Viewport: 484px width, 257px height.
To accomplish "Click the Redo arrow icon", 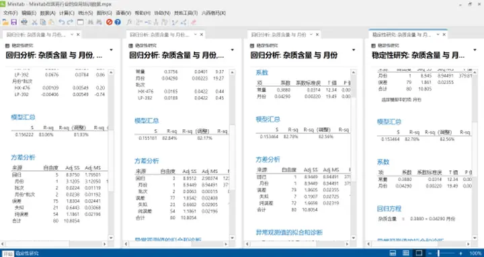I will 70,22.
